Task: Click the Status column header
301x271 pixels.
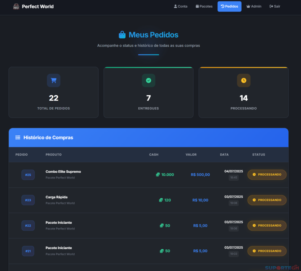Action: pos(259,155)
